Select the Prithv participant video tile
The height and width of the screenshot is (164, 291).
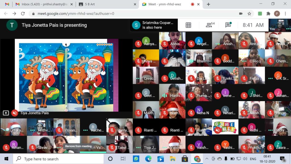point(40,127)
